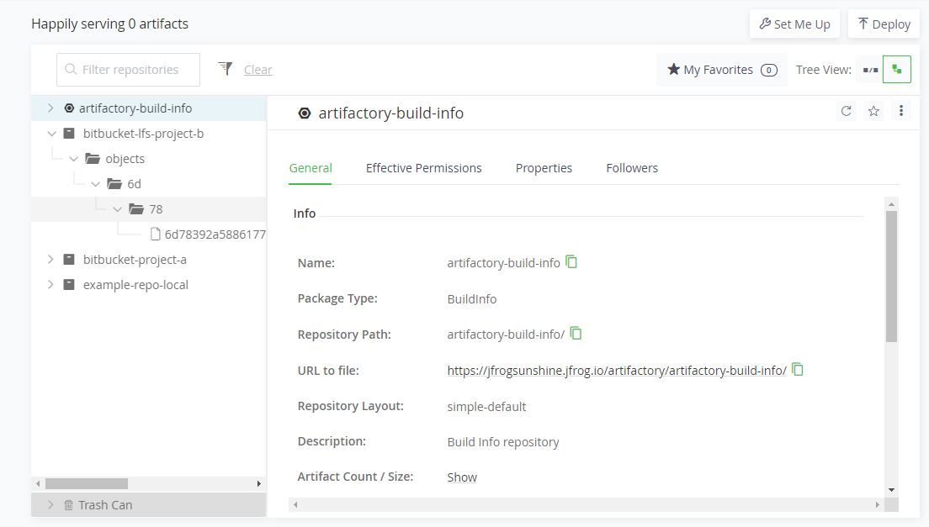Image resolution: width=929 pixels, height=527 pixels.
Task: Click the 78 folder icon
Action: pyautogui.click(x=136, y=208)
